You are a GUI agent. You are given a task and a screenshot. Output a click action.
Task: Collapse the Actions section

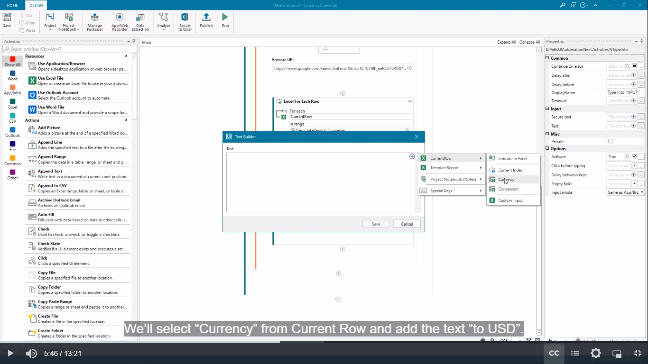click(x=126, y=120)
